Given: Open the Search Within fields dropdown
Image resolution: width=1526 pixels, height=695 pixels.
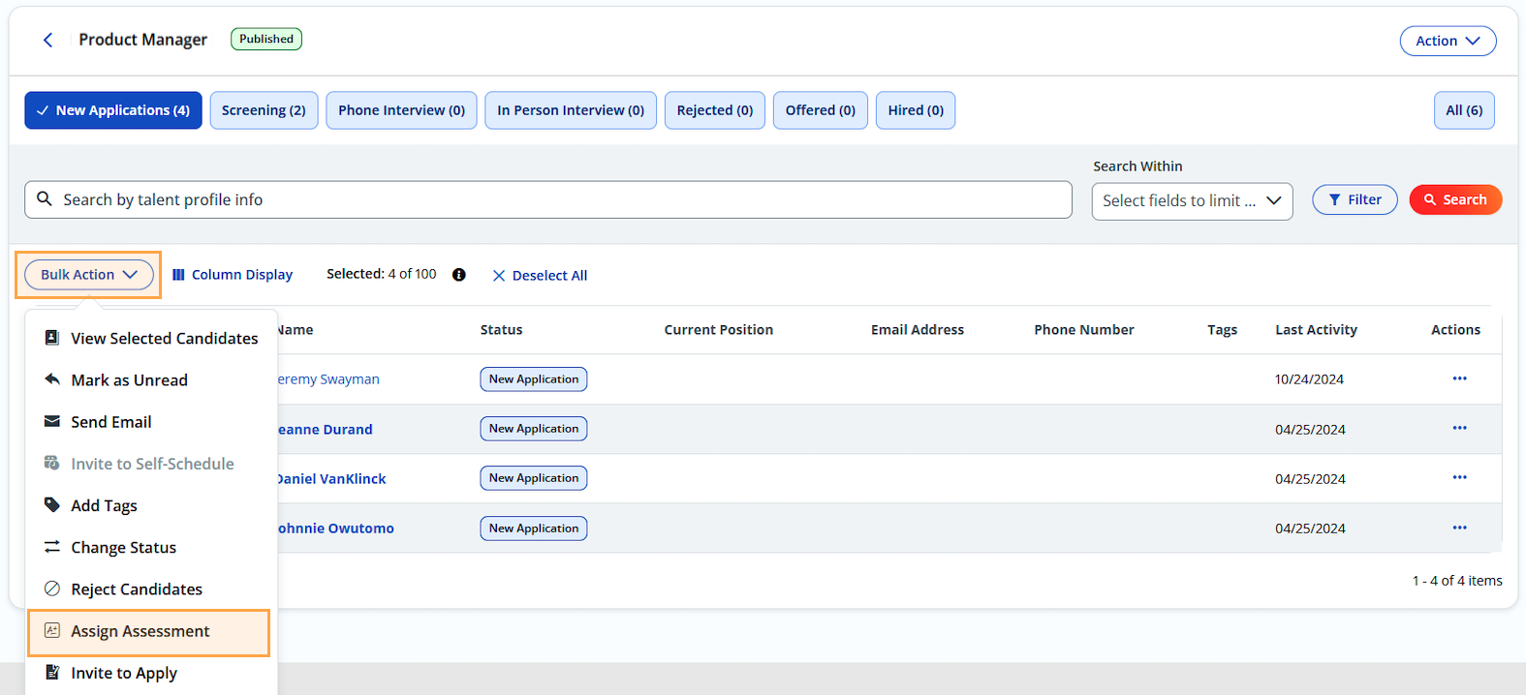Looking at the screenshot, I should 1191,200.
